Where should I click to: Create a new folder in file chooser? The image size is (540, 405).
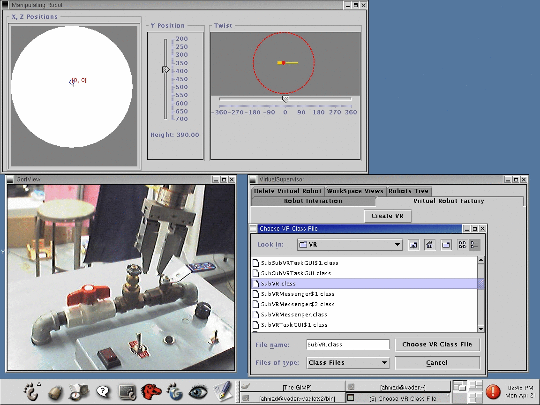tap(446, 245)
